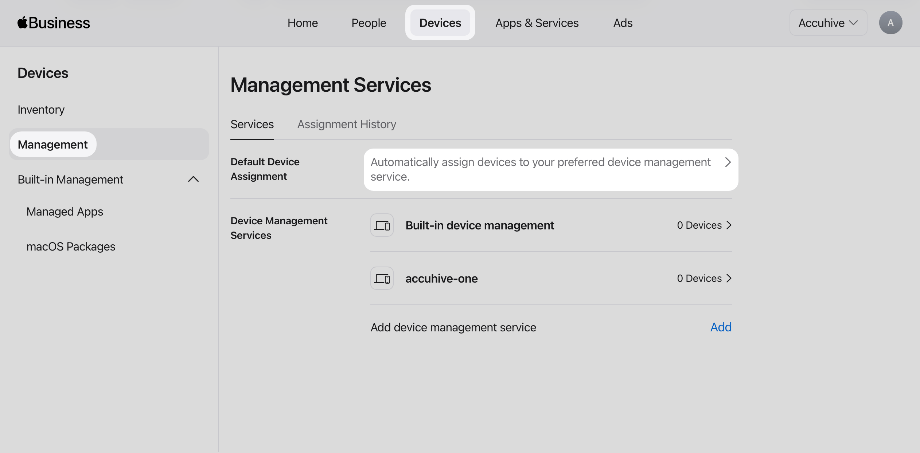Click the 'Devices' sidebar heading
This screenshot has width=920, height=453.
click(43, 73)
